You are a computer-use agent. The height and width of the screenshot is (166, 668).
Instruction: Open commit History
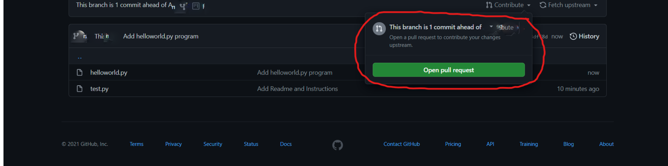[584, 36]
